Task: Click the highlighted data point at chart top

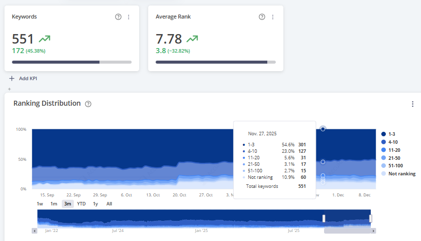Action: [323, 129]
